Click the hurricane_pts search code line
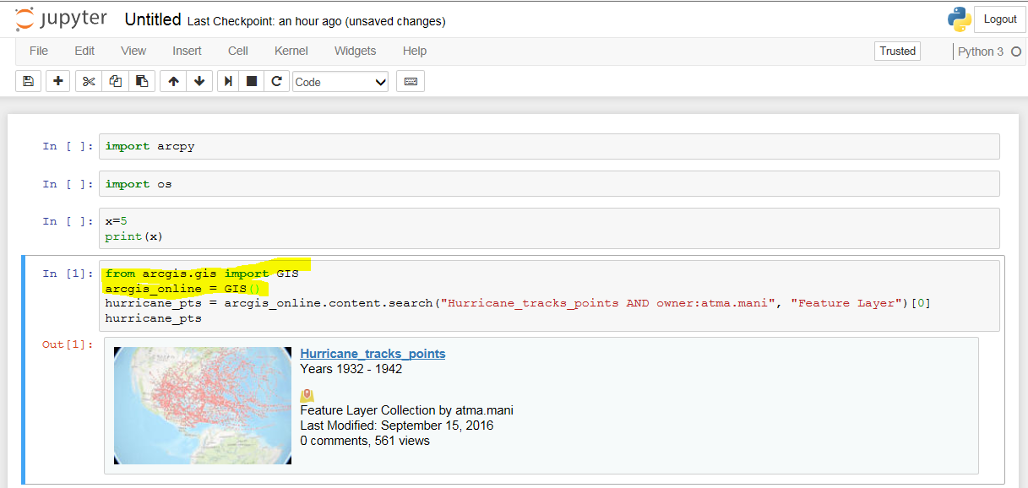 click(518, 303)
